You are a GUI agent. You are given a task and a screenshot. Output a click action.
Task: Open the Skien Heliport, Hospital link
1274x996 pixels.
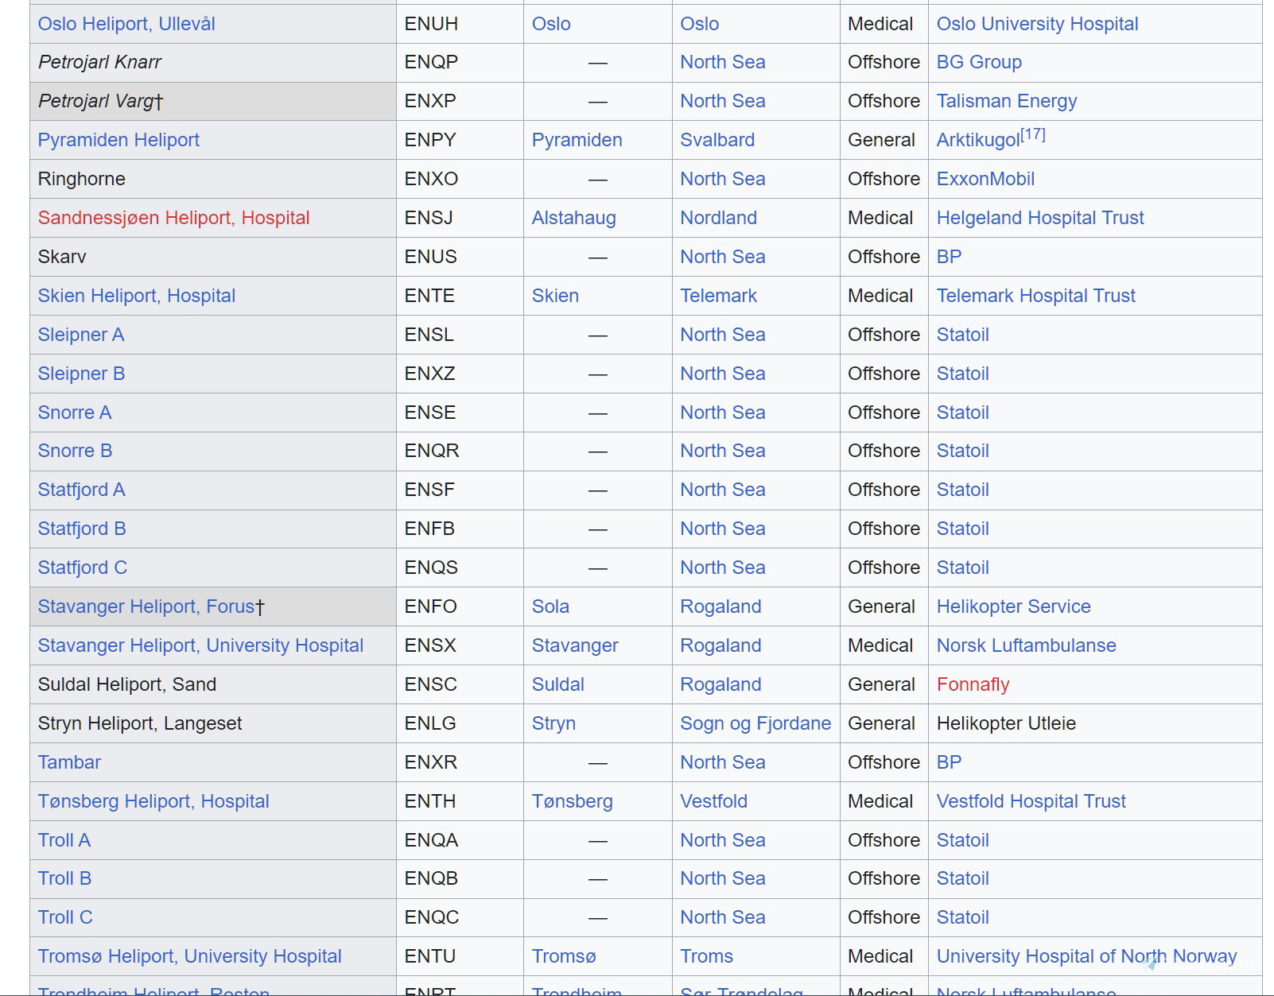(x=137, y=296)
